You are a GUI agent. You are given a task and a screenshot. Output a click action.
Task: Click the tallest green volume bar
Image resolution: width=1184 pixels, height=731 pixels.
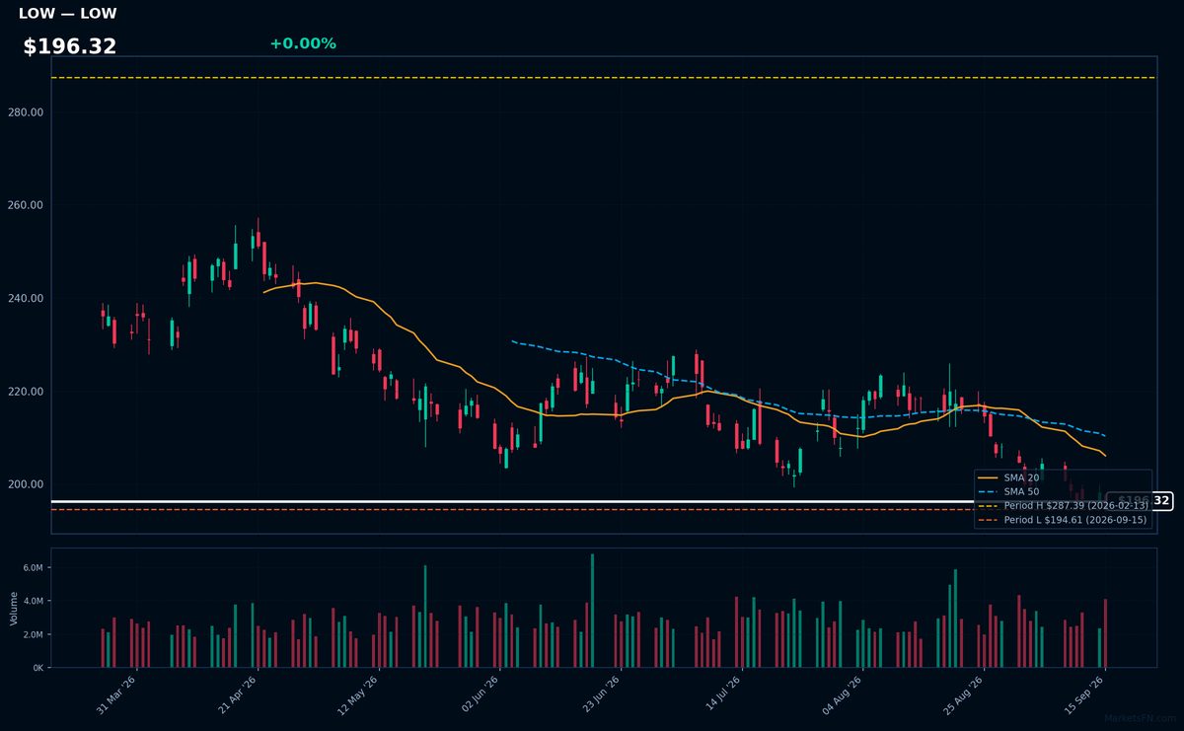[x=592, y=611]
